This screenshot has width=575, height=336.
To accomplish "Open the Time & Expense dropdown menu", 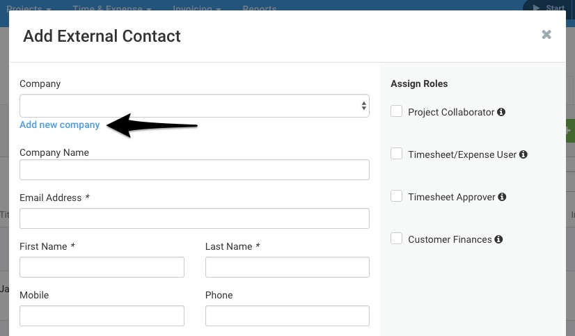I will click(112, 8).
